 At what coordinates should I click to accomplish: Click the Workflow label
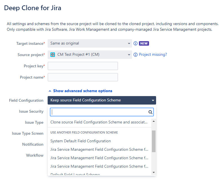[35, 156]
